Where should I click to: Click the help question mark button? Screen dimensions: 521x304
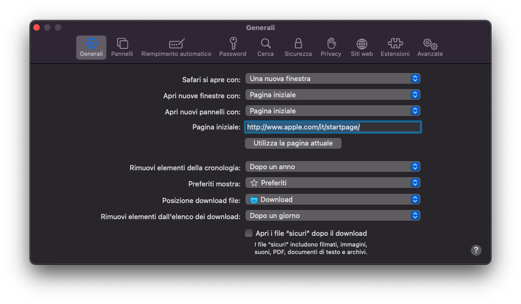pyautogui.click(x=476, y=250)
